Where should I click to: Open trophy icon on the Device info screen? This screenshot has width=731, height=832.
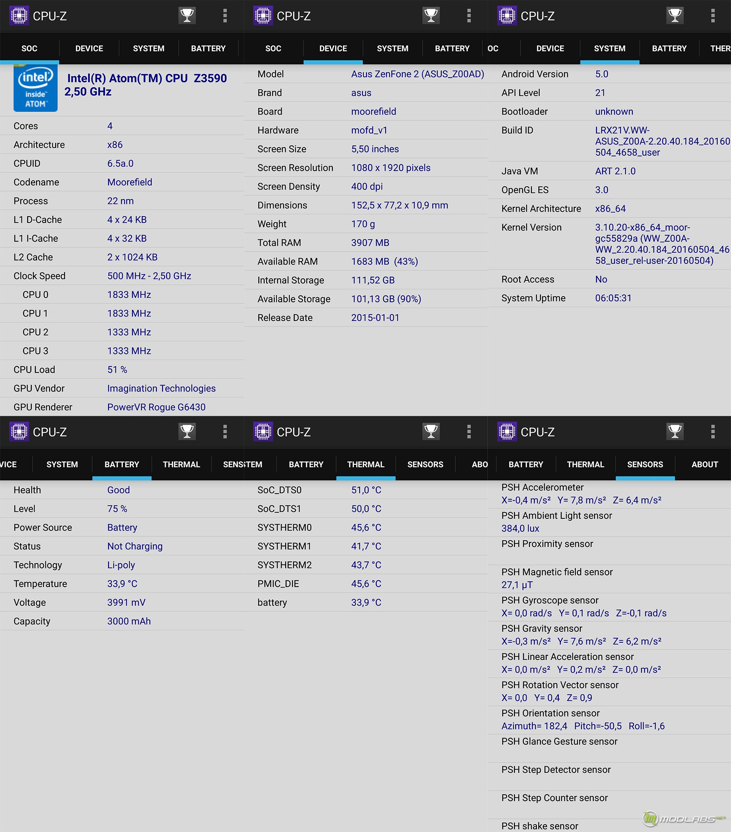click(x=431, y=15)
